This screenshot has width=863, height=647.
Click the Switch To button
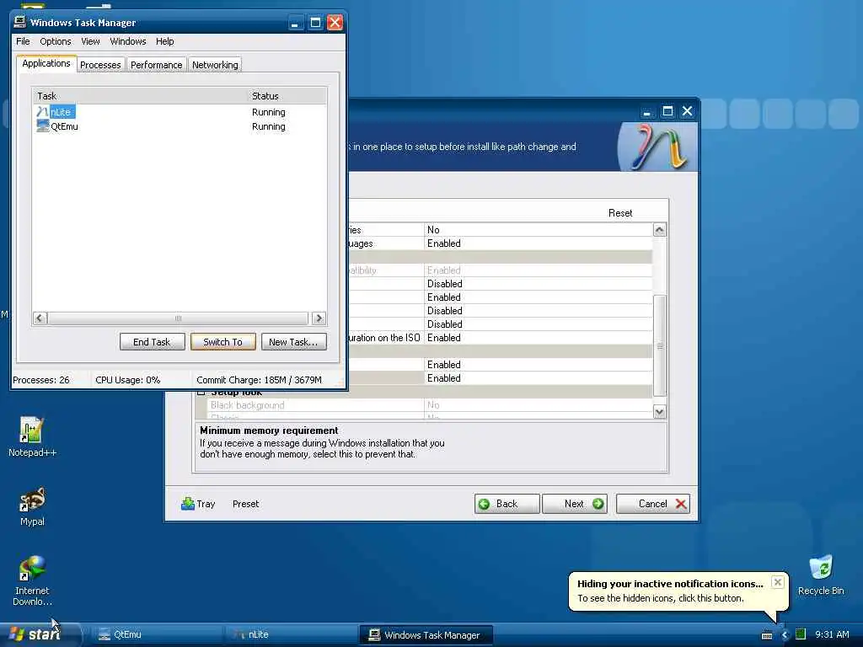[222, 342]
